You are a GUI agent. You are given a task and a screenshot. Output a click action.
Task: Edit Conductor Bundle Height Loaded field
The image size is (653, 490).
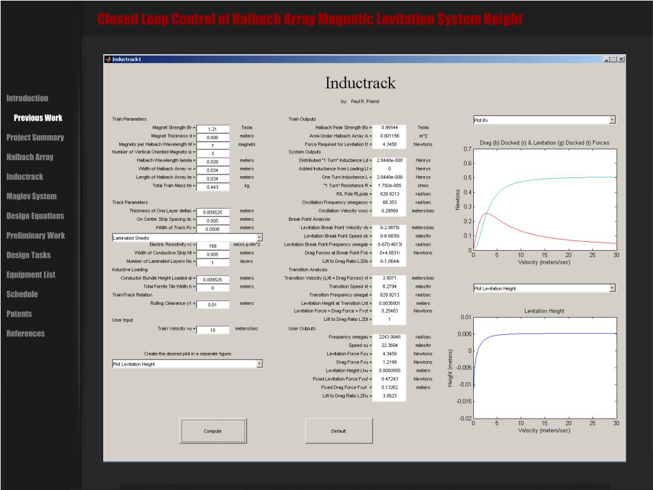coord(213,279)
